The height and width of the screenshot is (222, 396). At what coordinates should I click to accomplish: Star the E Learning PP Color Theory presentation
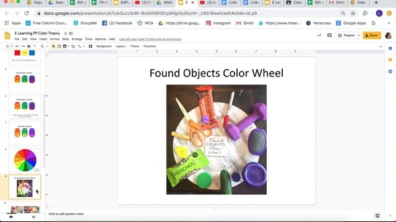(x=66, y=33)
